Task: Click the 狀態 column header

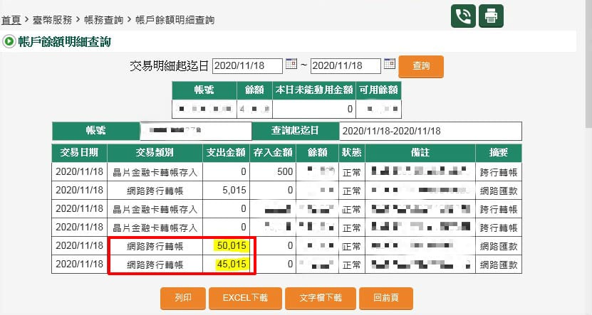Action: (x=352, y=153)
